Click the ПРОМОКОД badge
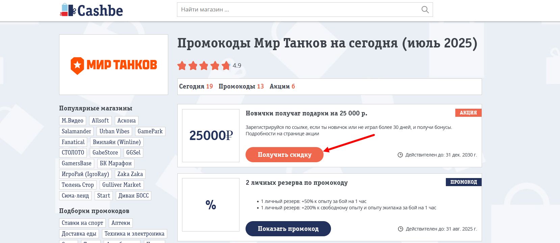The image size is (560, 243). click(x=464, y=182)
